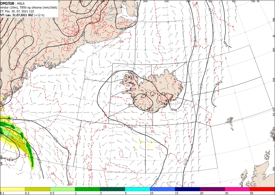The width and height of the screenshot is (275, 195).
Task: Select the green 1–3 mm legend swatch
Action: (87, 189)
